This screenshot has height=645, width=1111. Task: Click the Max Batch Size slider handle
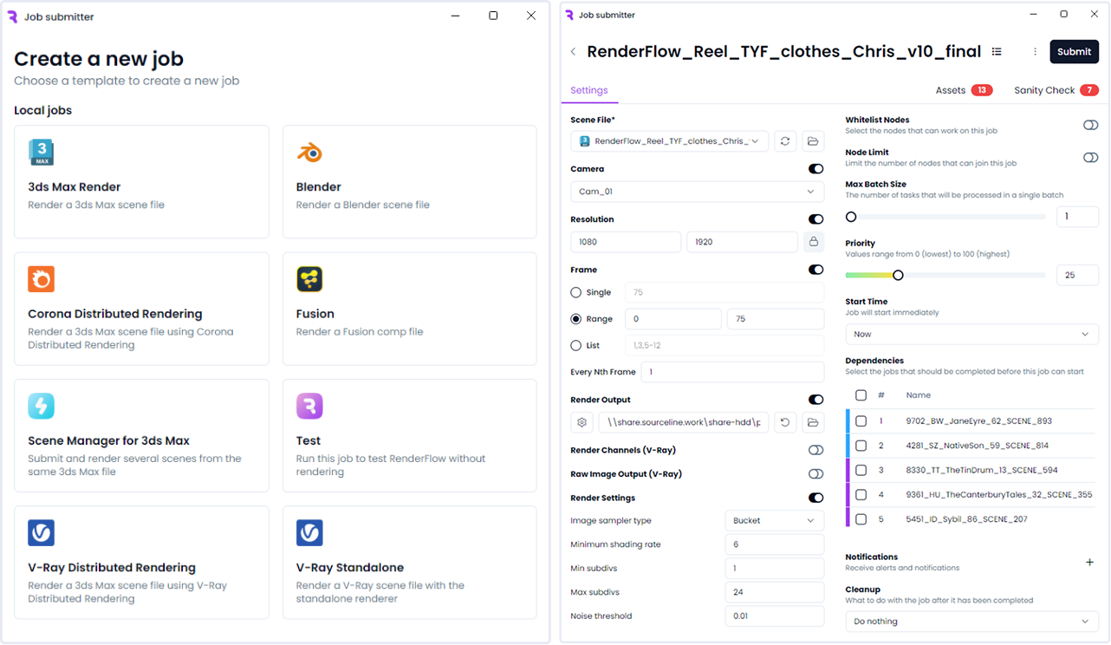851,217
